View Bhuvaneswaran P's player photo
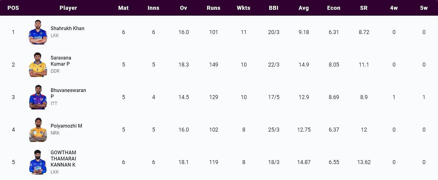The width and height of the screenshot is (438, 180). [38, 97]
